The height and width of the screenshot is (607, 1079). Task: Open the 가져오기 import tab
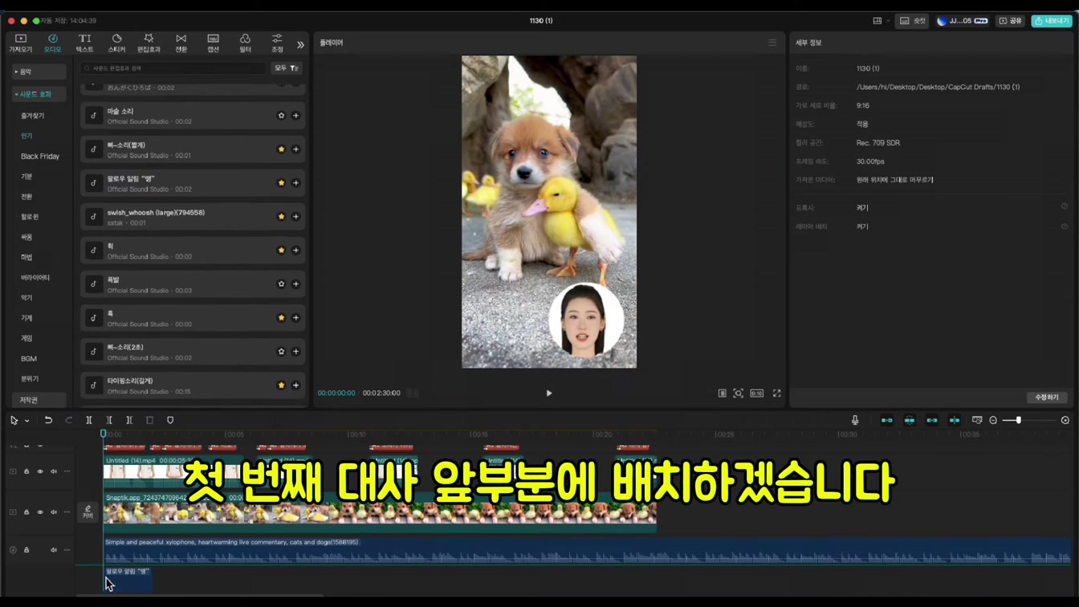(x=21, y=43)
